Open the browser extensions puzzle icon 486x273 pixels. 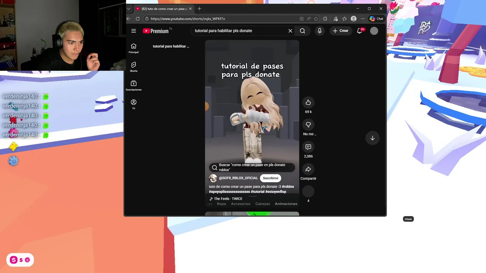325,19
